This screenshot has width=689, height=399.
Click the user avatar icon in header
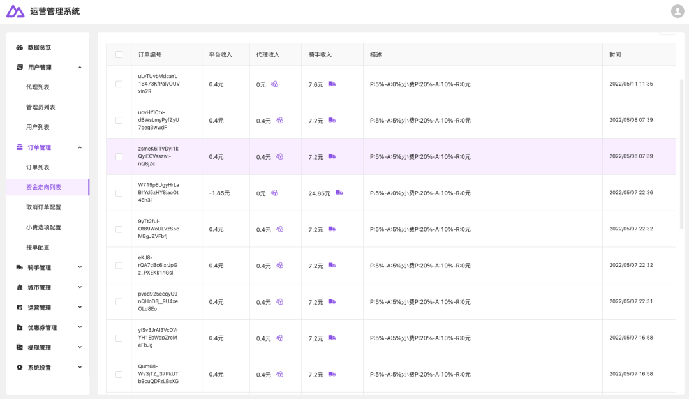[677, 11]
